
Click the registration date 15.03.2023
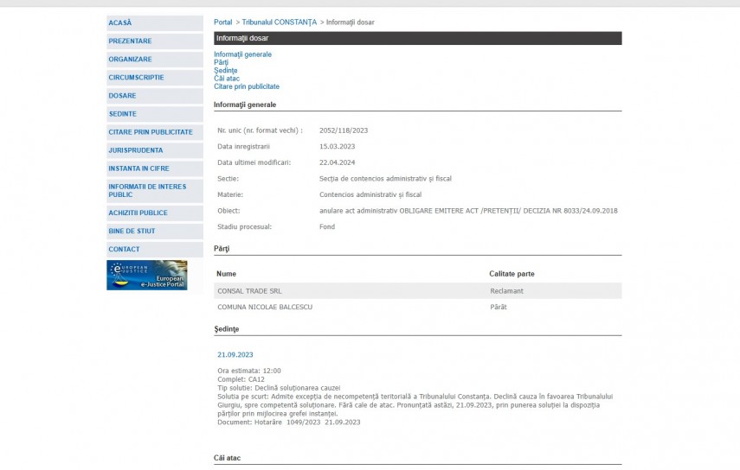pos(337,147)
